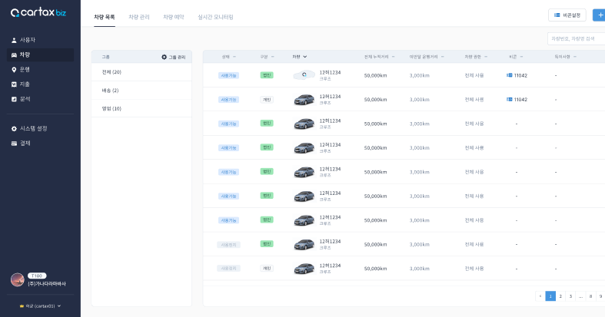This screenshot has height=317, width=605.
Task: Sort by the 상태 column header
Action: [x=228, y=57]
